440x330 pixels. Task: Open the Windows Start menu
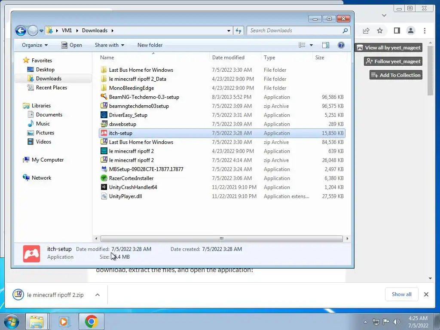point(12,321)
